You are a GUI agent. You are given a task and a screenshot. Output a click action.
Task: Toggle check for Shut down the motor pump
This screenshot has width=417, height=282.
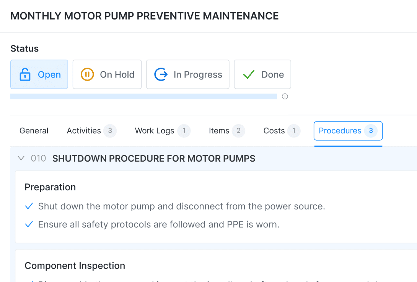(x=29, y=206)
